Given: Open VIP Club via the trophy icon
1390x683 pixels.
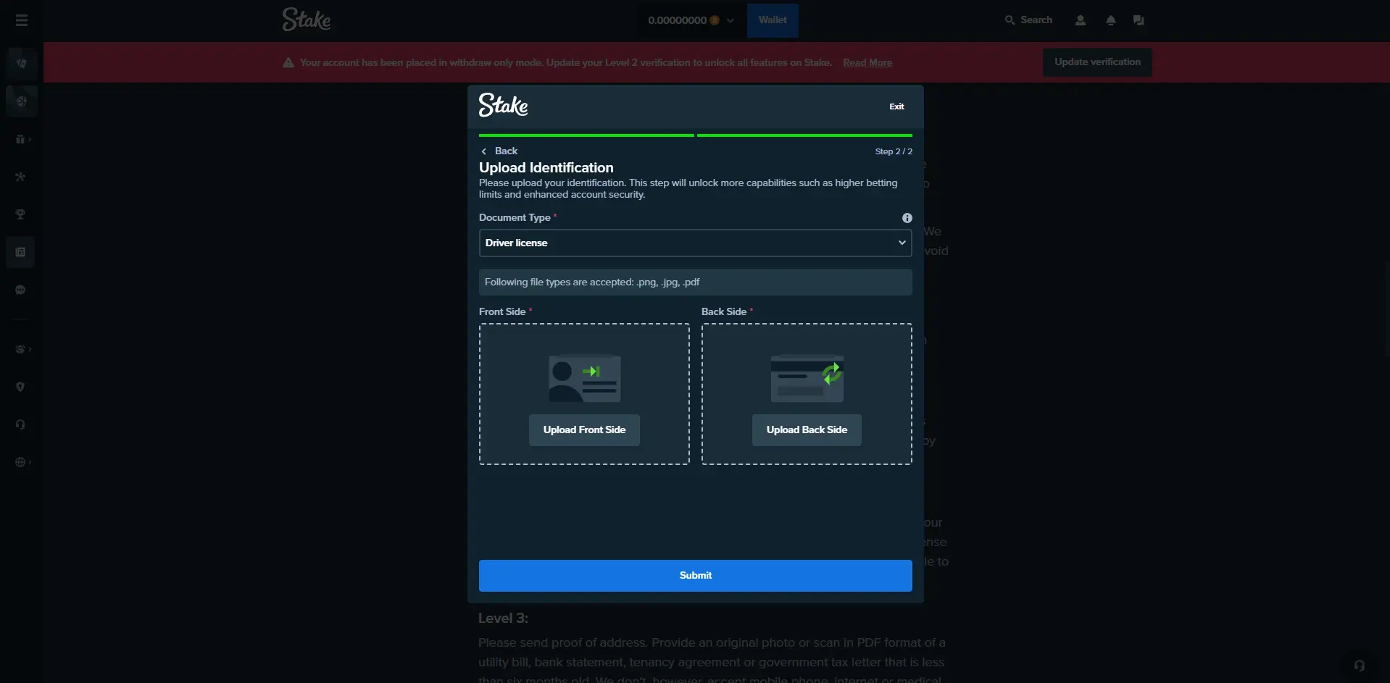Looking at the screenshot, I should pyautogui.click(x=20, y=214).
